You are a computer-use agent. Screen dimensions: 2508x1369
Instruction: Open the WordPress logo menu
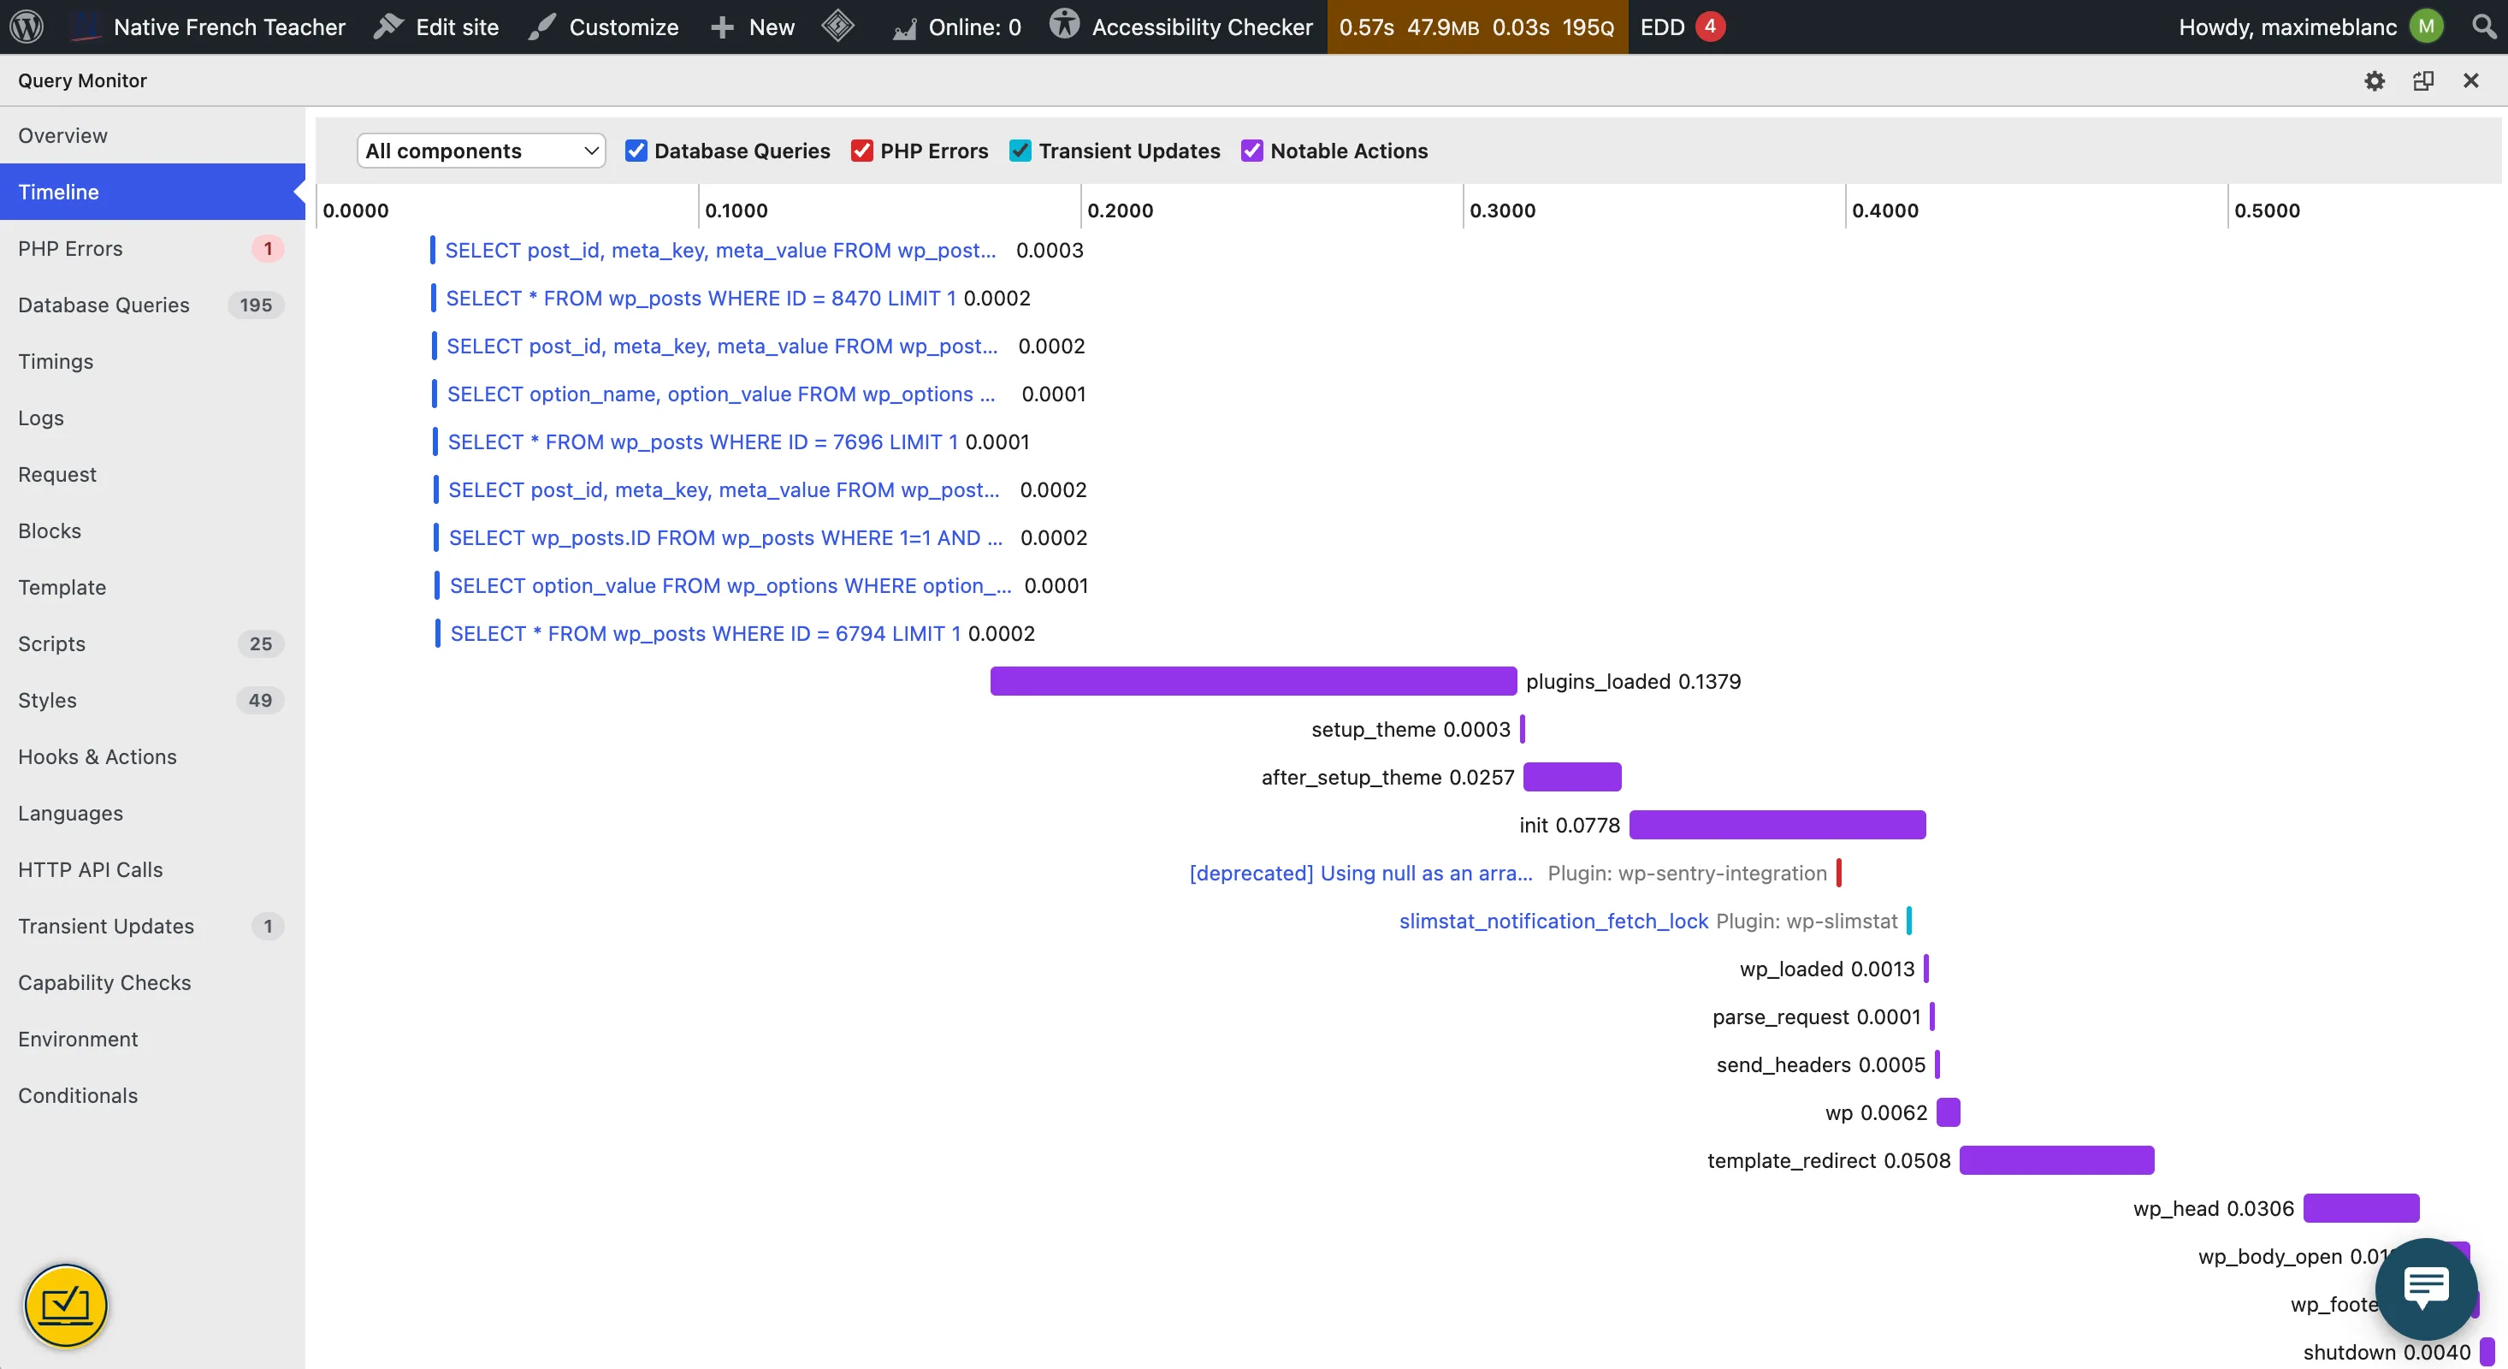[27, 27]
